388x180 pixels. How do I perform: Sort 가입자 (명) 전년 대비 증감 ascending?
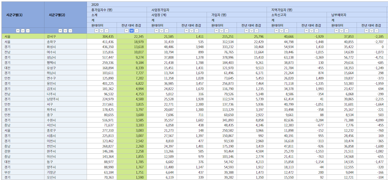click(x=247, y=31)
